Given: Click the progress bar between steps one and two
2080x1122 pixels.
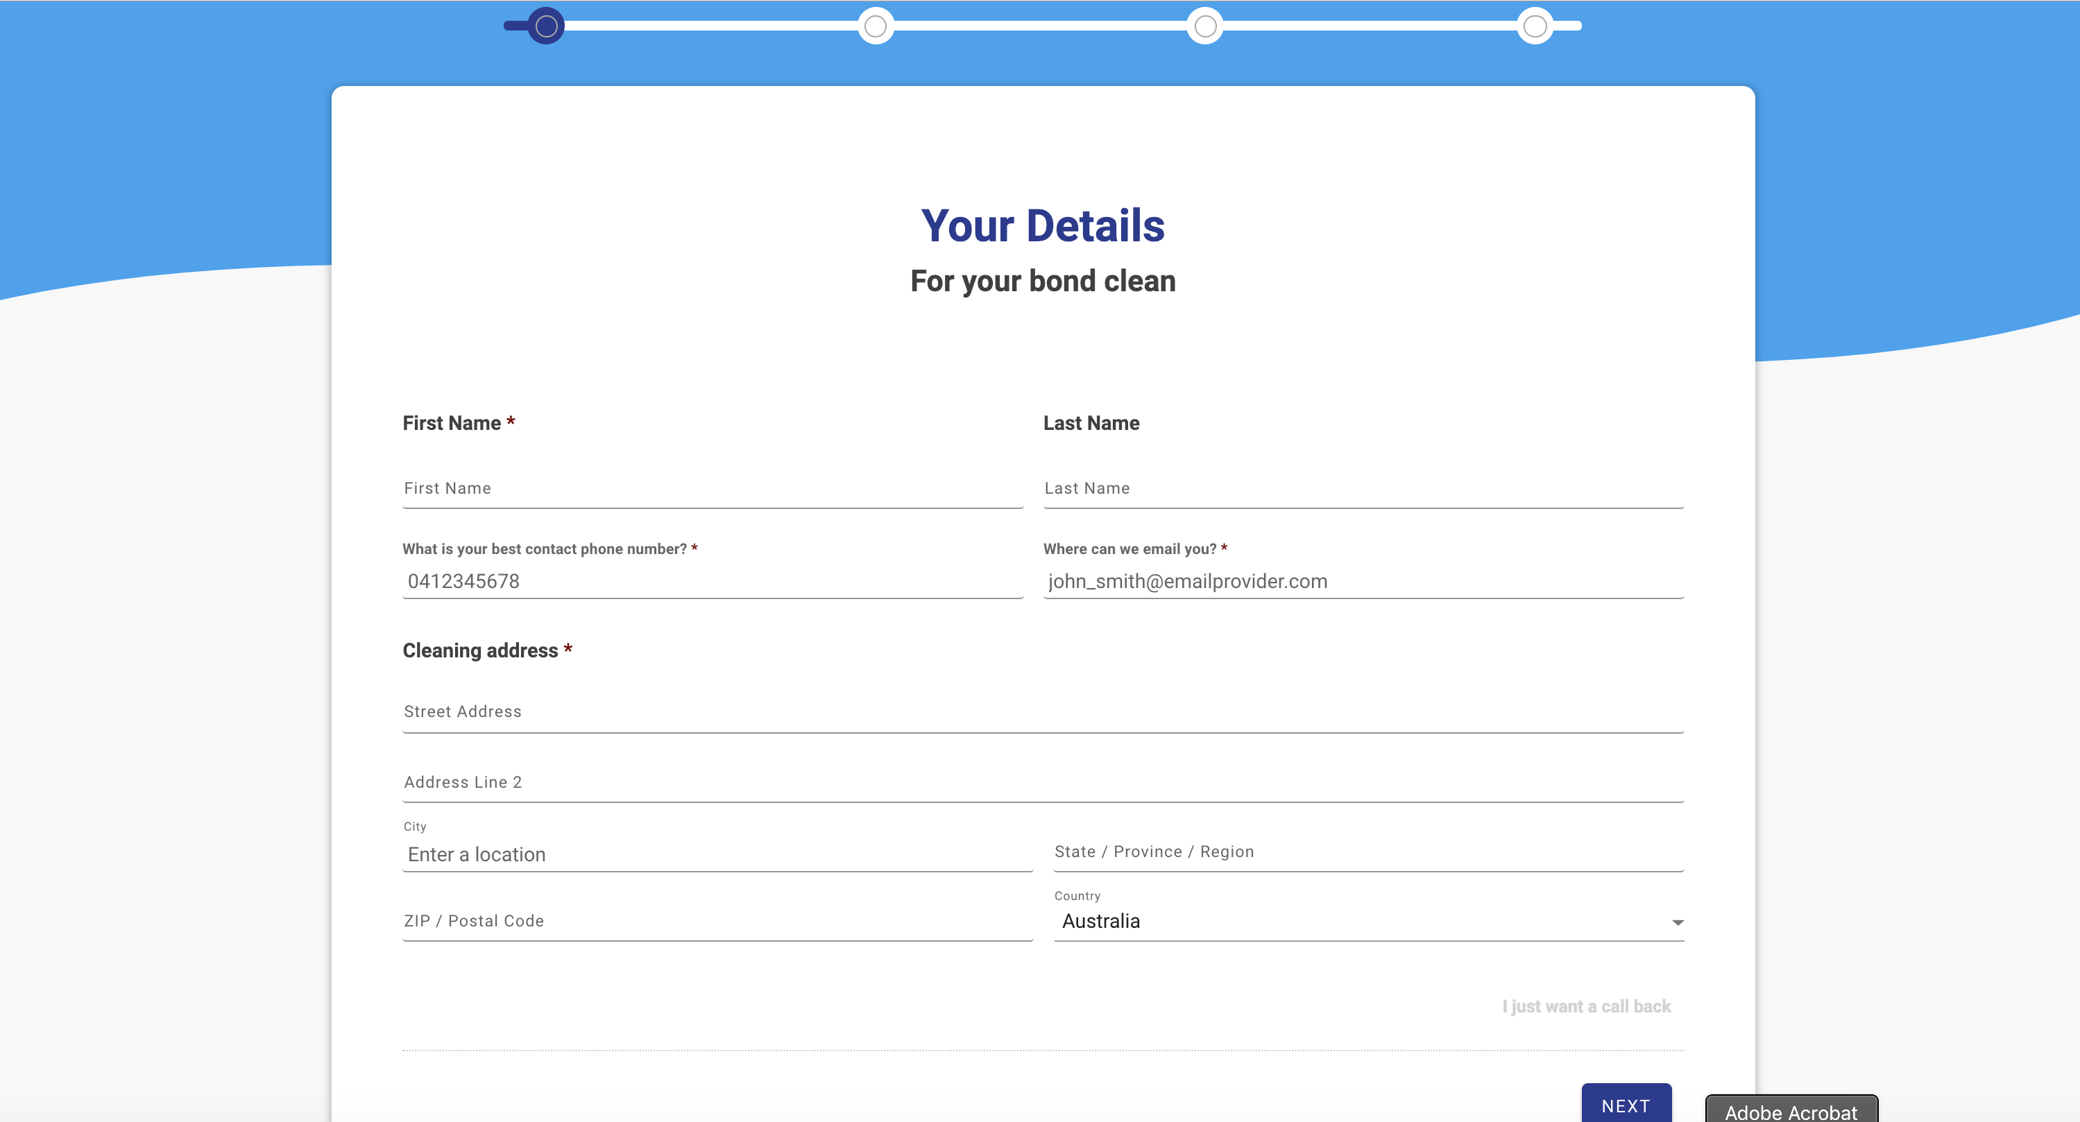Looking at the screenshot, I should (710, 26).
